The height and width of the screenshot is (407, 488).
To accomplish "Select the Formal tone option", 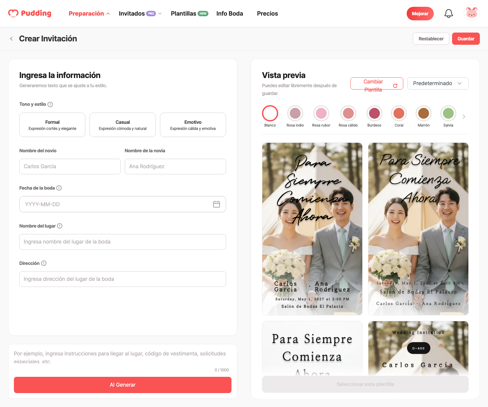I will pos(52,125).
